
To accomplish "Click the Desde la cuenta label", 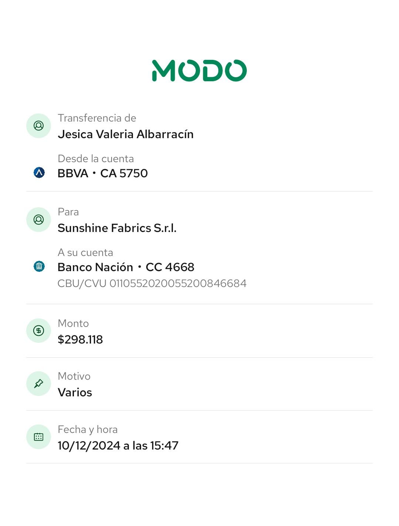I will point(96,159).
